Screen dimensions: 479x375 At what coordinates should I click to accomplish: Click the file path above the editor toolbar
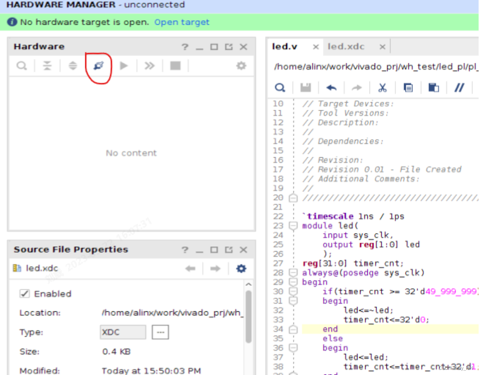click(x=376, y=67)
